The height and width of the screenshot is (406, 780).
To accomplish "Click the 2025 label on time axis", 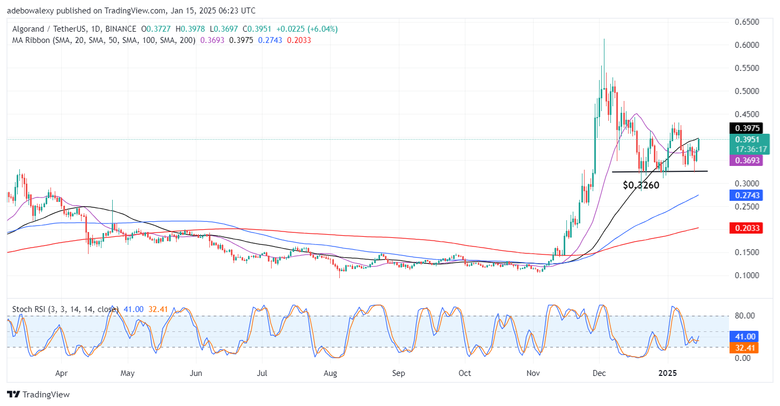I will pyautogui.click(x=668, y=372).
